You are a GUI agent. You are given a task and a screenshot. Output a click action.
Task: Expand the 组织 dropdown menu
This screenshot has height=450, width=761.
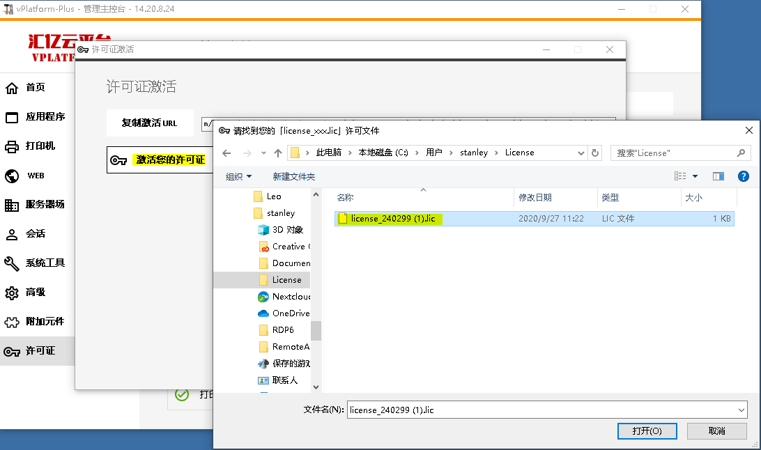[238, 177]
